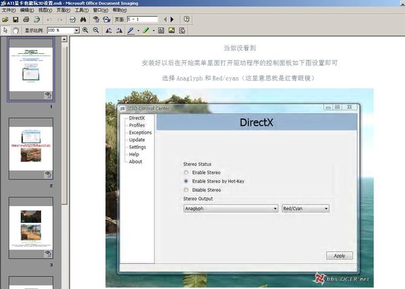405x289 pixels.
Task: Click the Recognize text using OCR icon
Action: pyautogui.click(x=96, y=20)
